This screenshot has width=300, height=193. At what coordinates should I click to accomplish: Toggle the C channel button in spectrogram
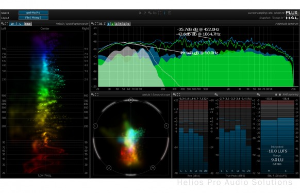[20, 24]
